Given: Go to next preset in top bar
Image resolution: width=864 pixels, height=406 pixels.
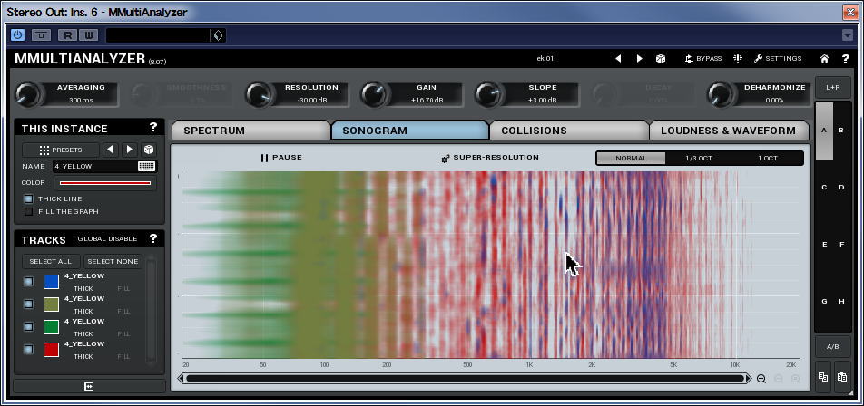Looking at the screenshot, I should click(639, 58).
